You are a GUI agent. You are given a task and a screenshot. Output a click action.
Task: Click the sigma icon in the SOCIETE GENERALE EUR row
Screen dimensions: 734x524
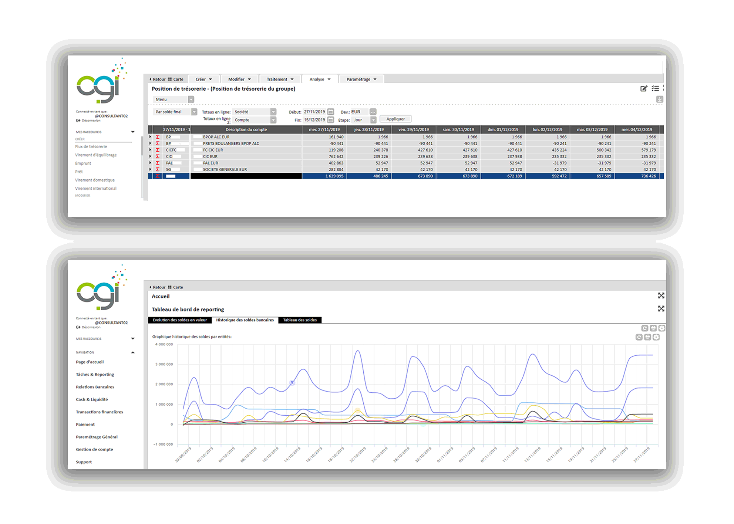(158, 169)
